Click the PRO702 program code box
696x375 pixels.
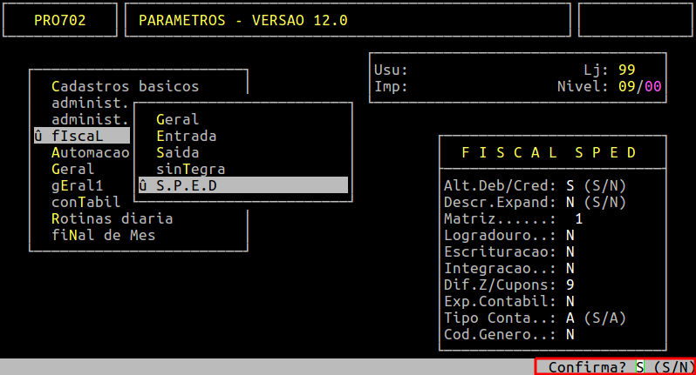pyautogui.click(x=60, y=20)
